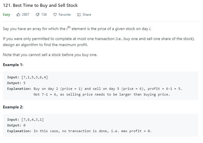Click the note about selling before buying
The height and width of the screenshot is (143, 203).
[50, 55]
